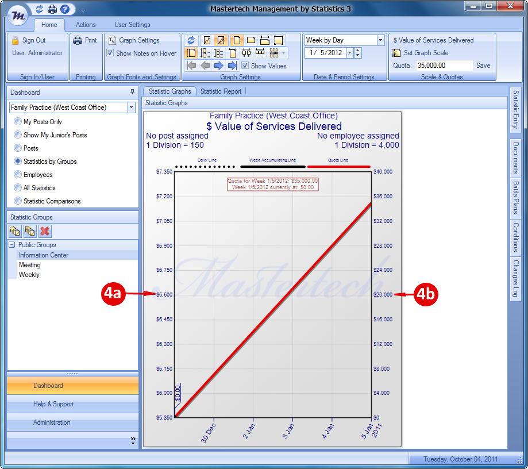The height and width of the screenshot is (469, 528).
Task: Open the Help & Support pane
Action: point(72,404)
